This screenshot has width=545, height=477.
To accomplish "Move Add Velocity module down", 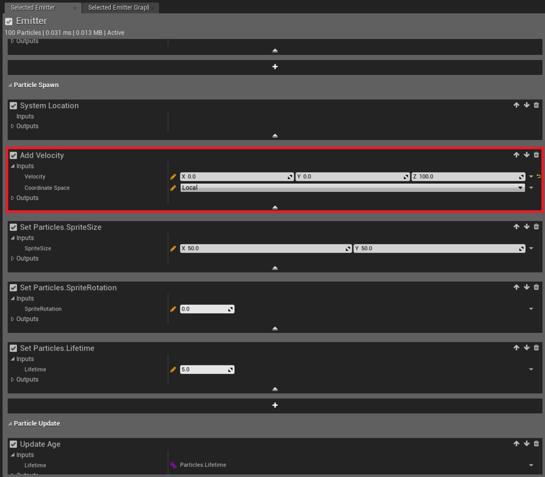I will (526, 155).
